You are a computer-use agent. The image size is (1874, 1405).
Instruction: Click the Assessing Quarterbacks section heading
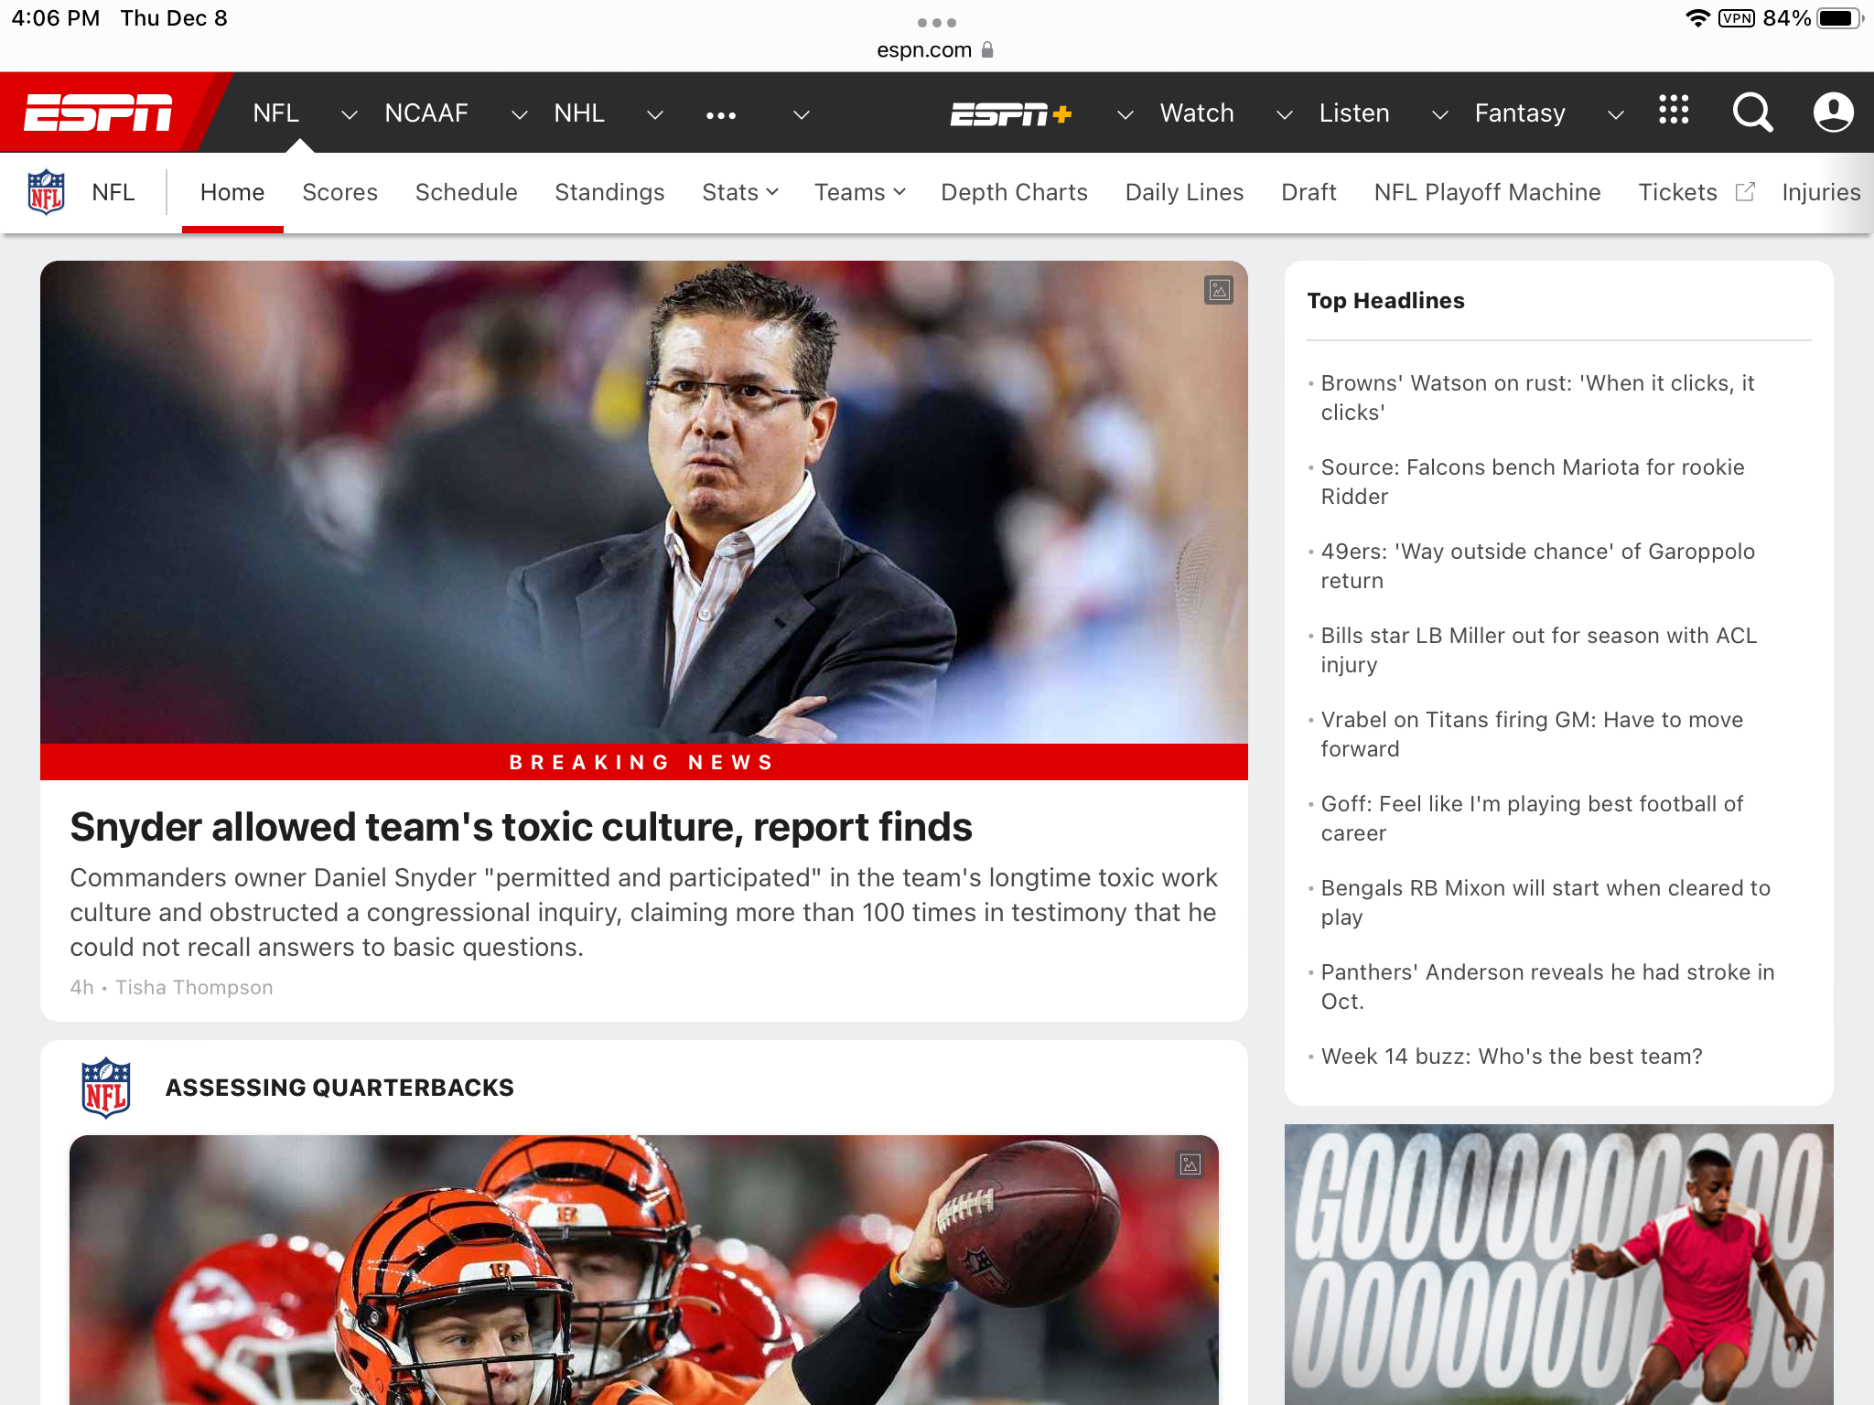339,1088
